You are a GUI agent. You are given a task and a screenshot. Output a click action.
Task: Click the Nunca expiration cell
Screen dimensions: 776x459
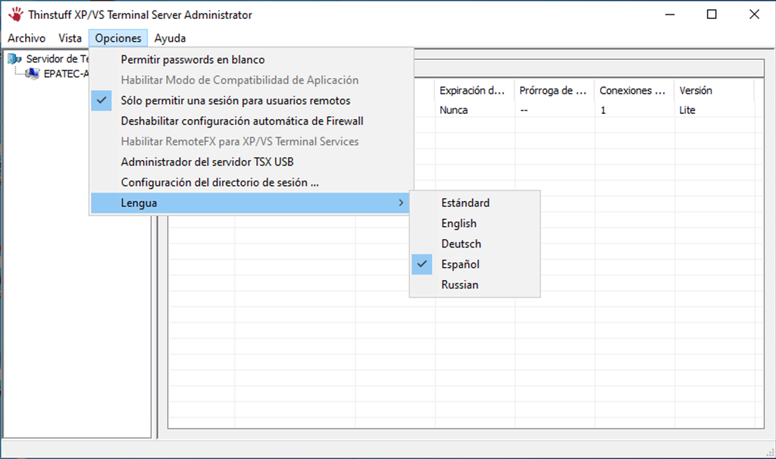[x=453, y=110]
